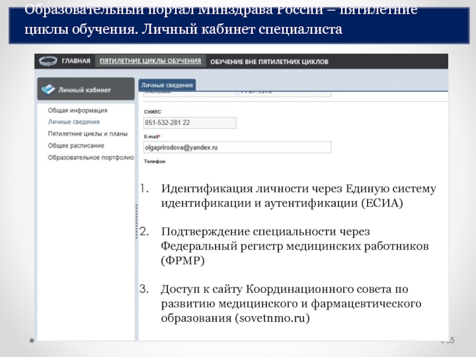476x357 pixels.
Task: Open Образовательное портфолио link
Action: coord(90,158)
